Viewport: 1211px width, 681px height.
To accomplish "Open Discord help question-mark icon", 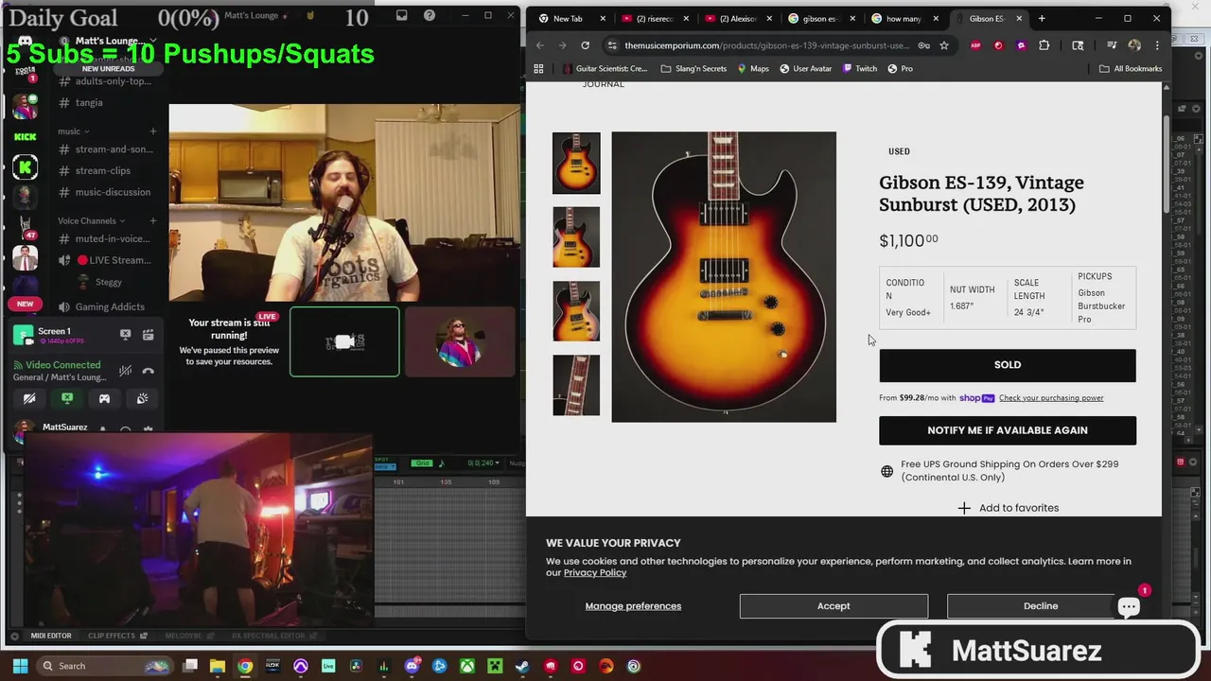I will 429,15.
